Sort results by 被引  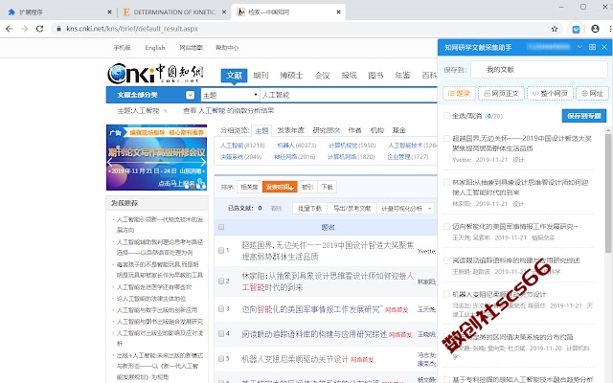(307, 188)
